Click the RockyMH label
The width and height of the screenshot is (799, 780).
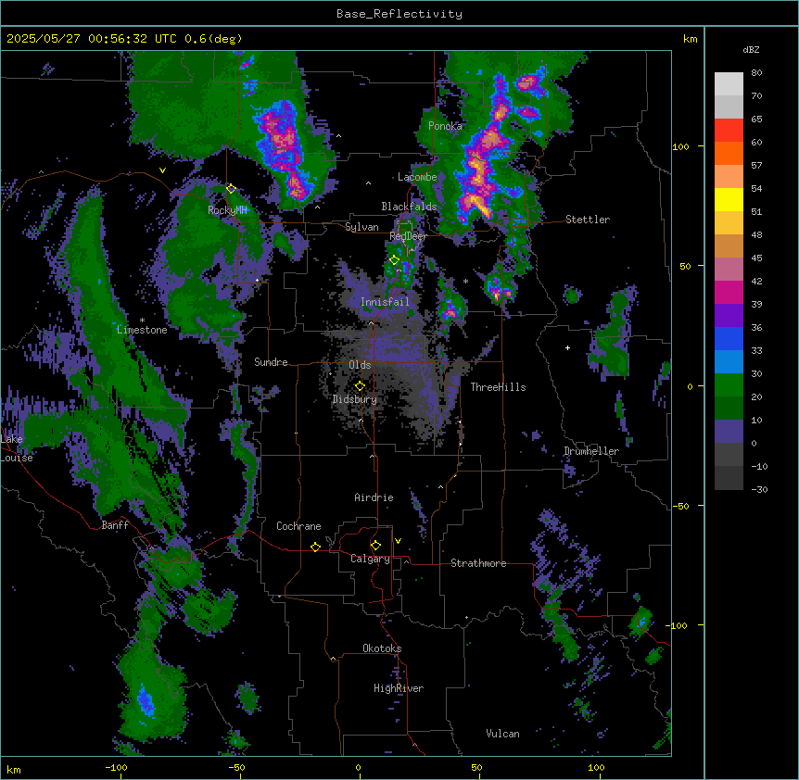click(x=227, y=210)
